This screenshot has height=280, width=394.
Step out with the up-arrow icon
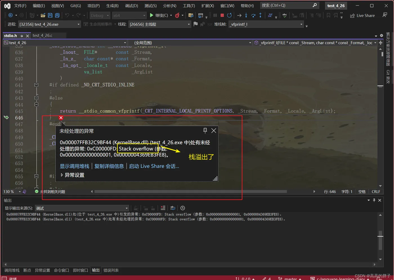tap(260, 15)
